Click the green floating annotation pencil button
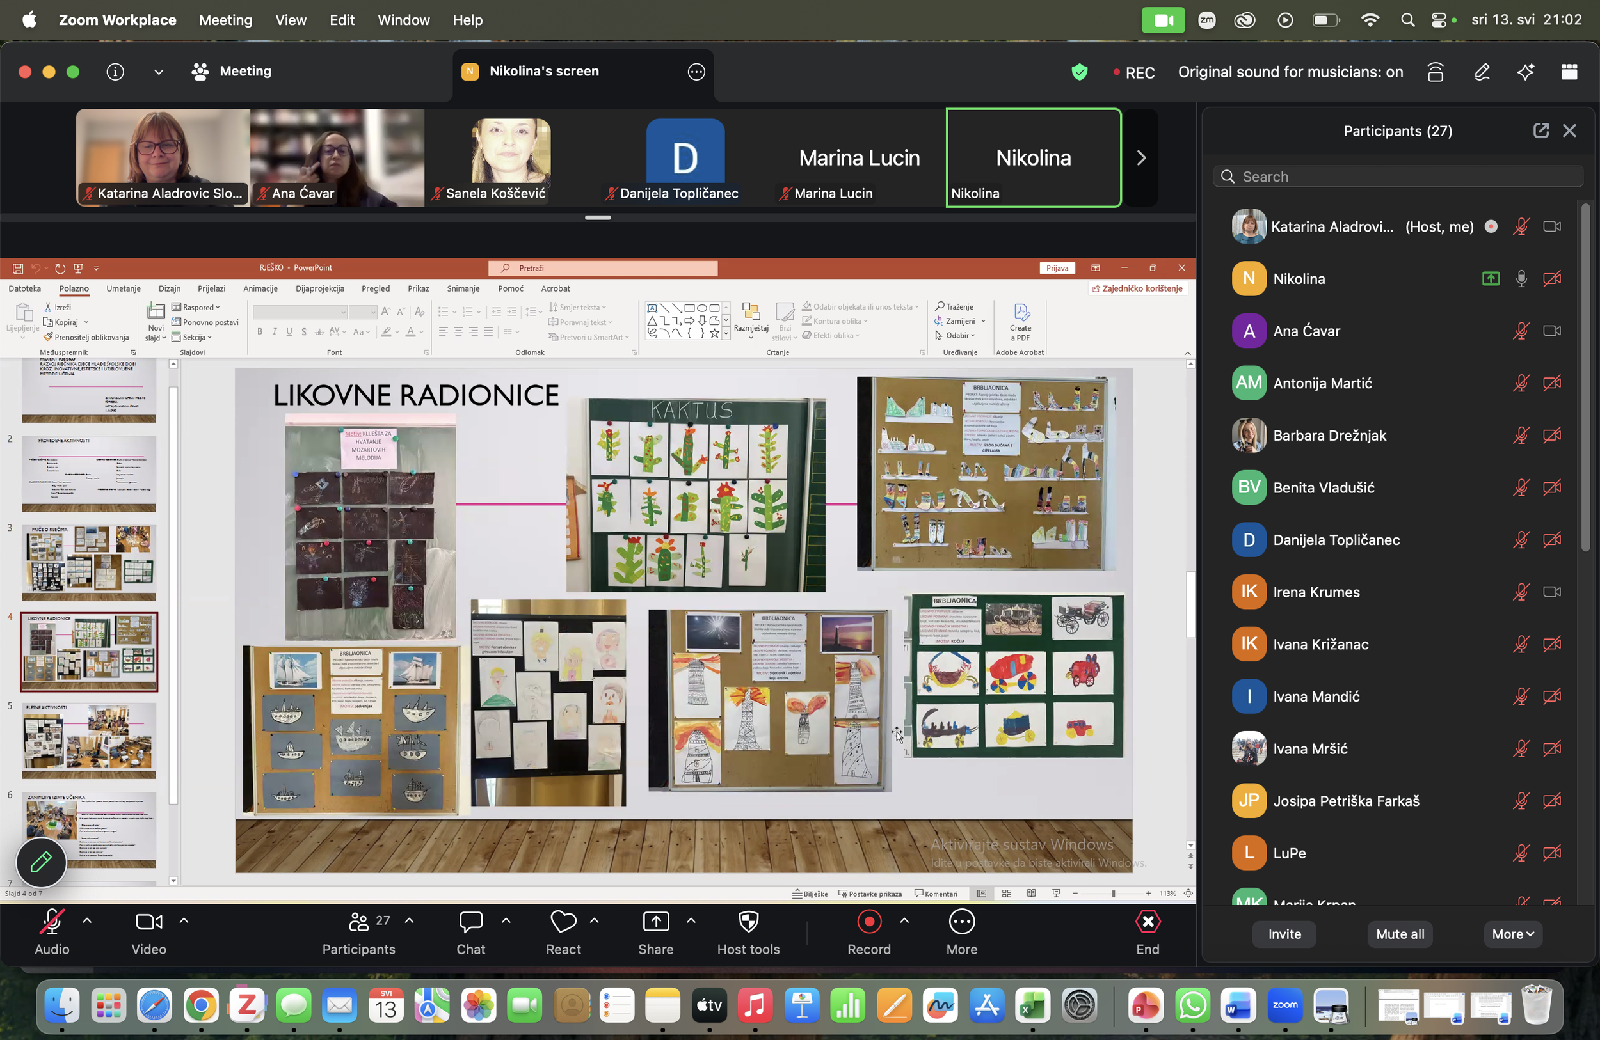Screen dimensions: 1600x1040 coord(41,862)
